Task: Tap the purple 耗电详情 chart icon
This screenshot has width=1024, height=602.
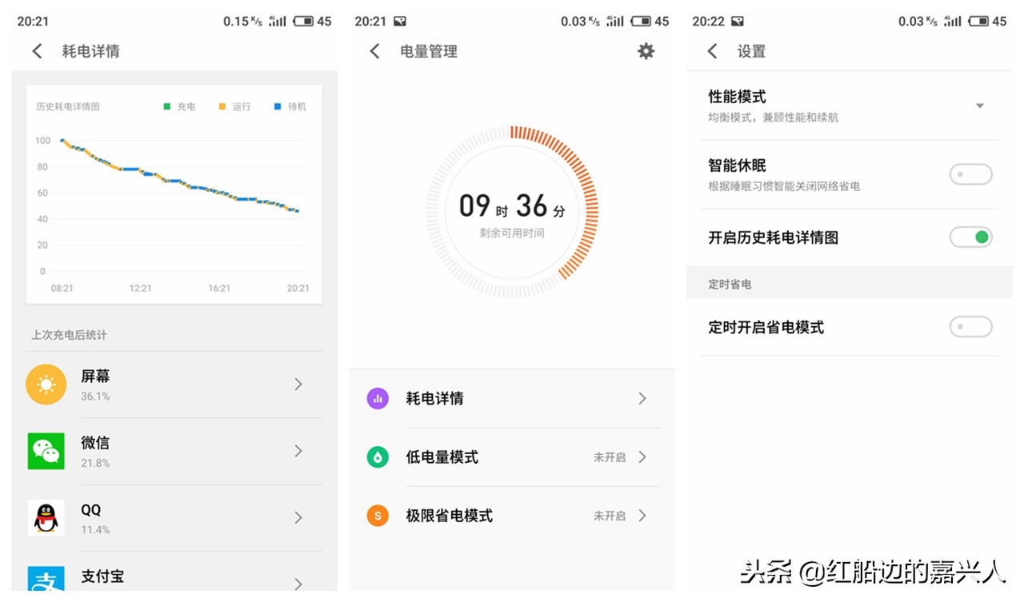Action: 377,398
